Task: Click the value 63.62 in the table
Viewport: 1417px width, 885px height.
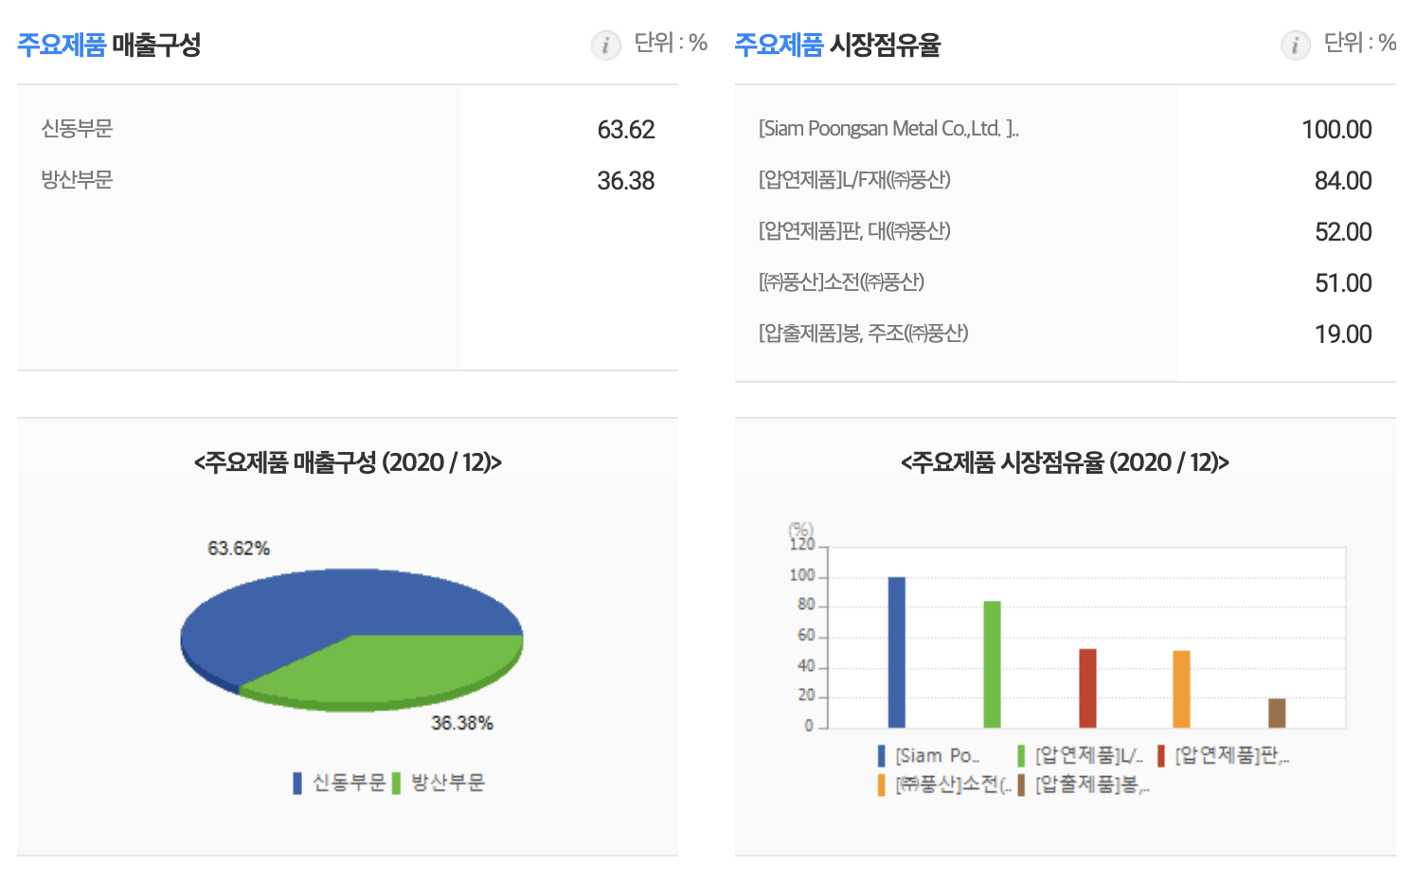Action: tap(626, 129)
